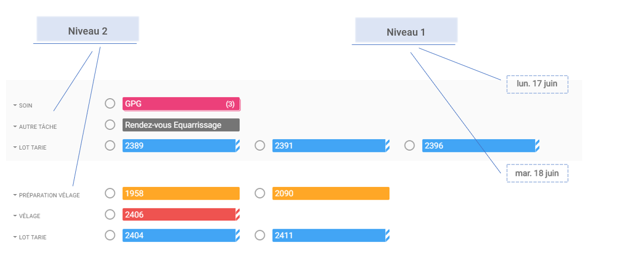Open the grey Rendez-vous Equarrissage task
This screenshot has width=624, height=267.
tap(181, 125)
